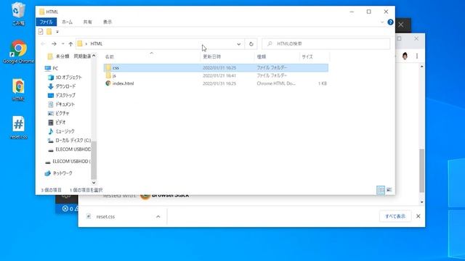Select デスクトップ in navigation pane
The image size is (465, 261).
point(62,95)
